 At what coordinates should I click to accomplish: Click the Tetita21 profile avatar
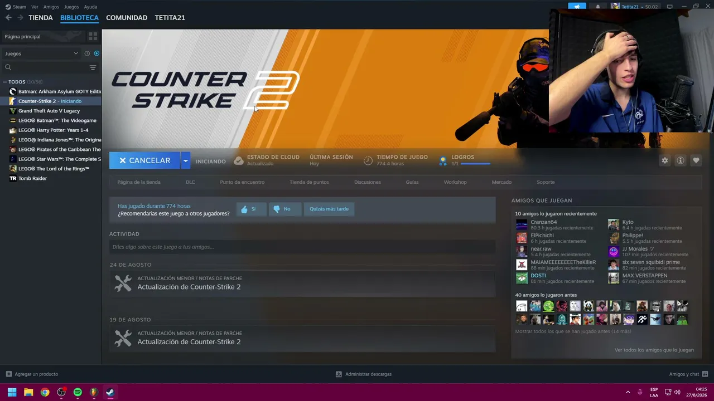coord(615,7)
